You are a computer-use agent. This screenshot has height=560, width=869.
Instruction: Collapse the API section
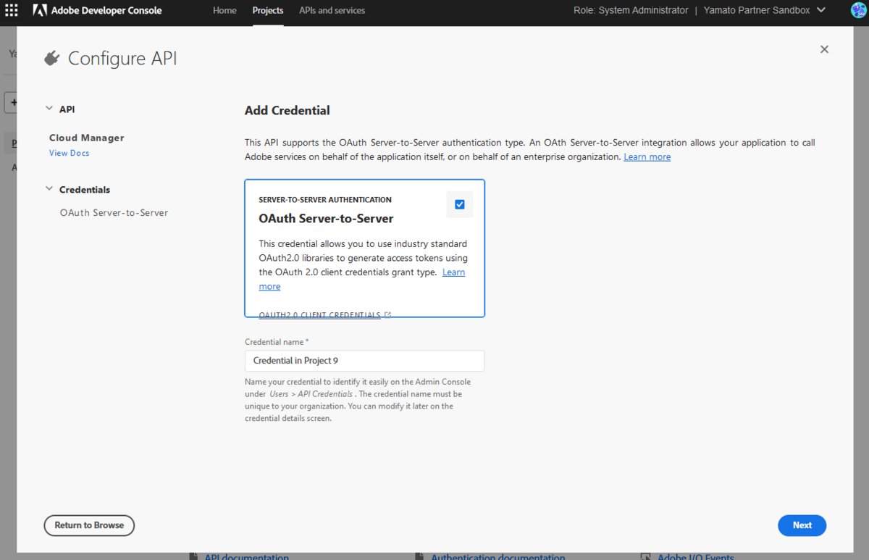[x=49, y=109]
